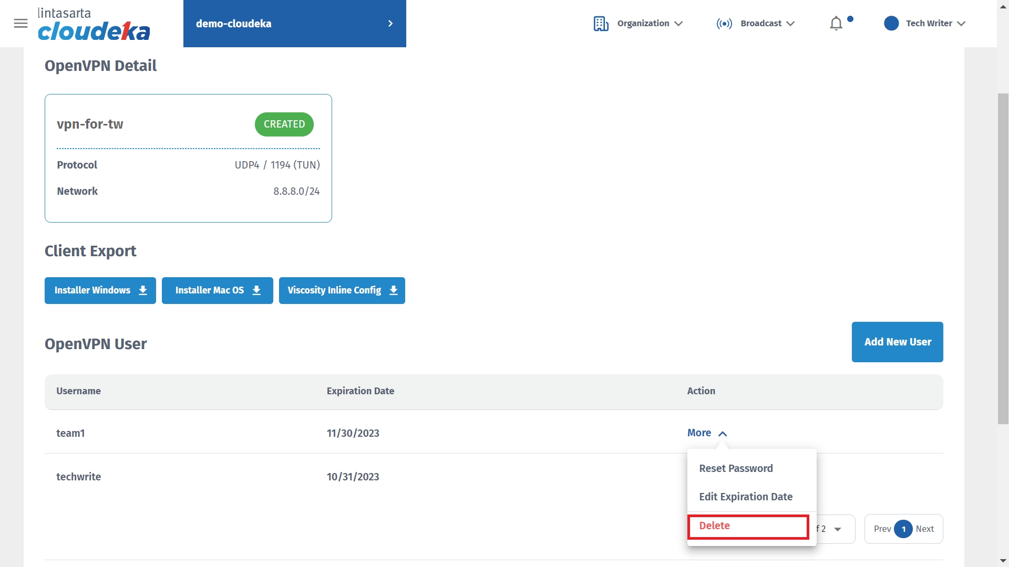The height and width of the screenshot is (567, 1009).
Task: Expand the demo-cloudeka project selector
Action: pyautogui.click(x=390, y=24)
